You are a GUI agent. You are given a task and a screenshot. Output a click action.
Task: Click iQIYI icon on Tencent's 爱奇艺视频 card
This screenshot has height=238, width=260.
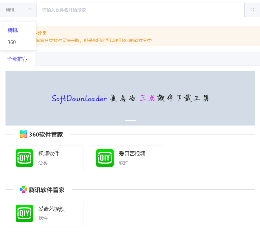(24, 213)
